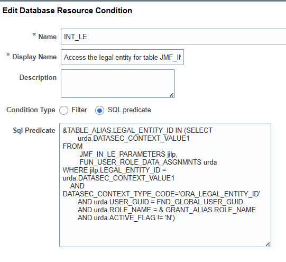The image size is (286, 262).
Task: Click inside the empty Description box
Action: 118,84
